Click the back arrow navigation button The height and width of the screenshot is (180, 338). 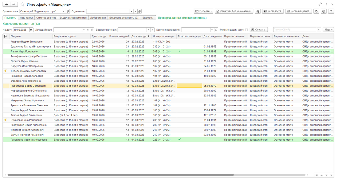pyautogui.click(x=7, y=5)
